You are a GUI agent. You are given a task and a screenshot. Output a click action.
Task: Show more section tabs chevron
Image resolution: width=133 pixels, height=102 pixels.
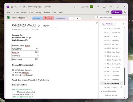click(x=71, y=18)
